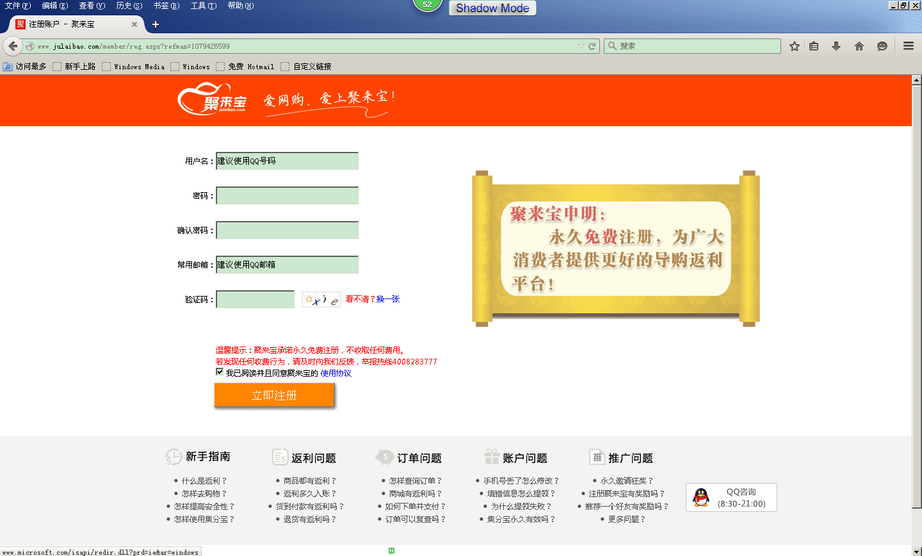Viewport: 922px width, 556px height.
Task: Open the 怎样使用集分宝？ link
Action: click(x=204, y=519)
